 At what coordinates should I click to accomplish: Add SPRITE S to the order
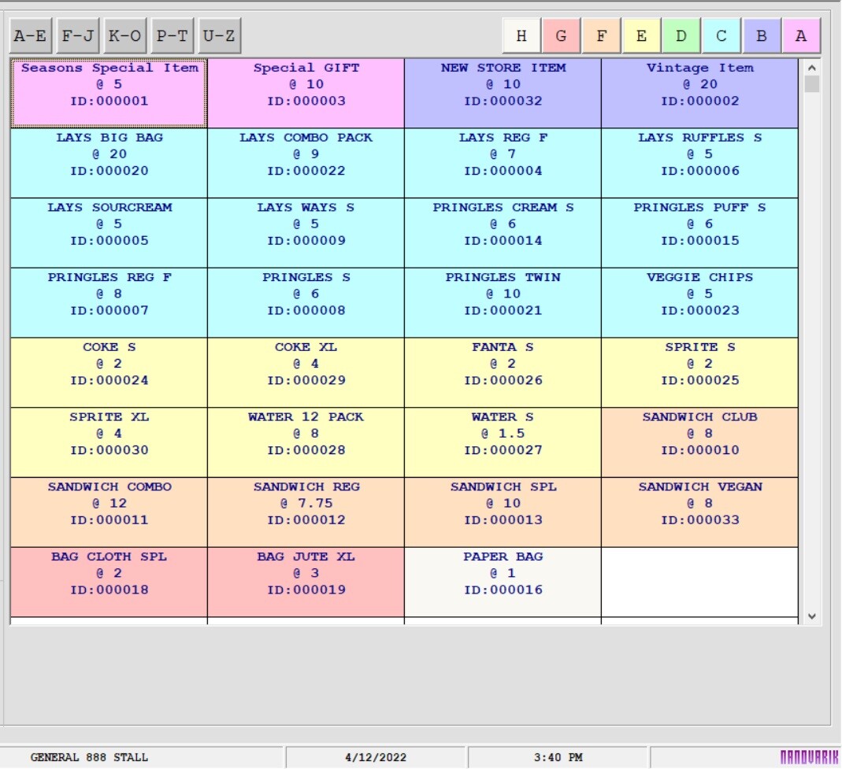pos(700,372)
